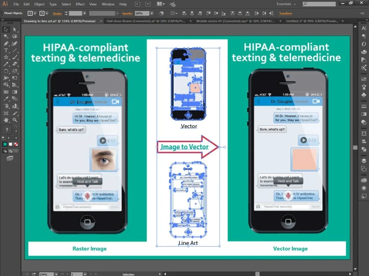Open the Window menu
The width and height of the screenshot is (369, 276).
pos(108,4)
